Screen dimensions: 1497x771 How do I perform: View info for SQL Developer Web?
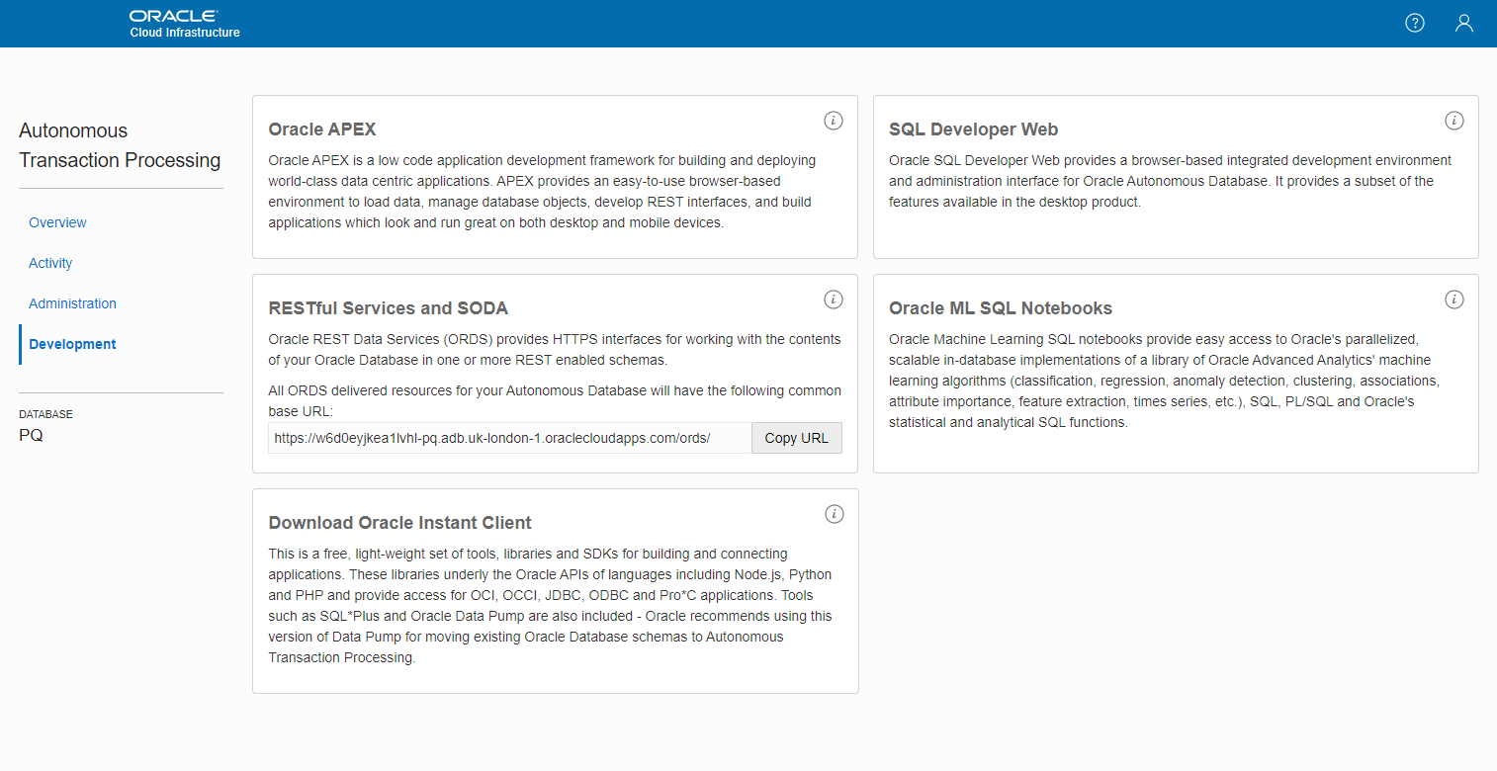point(1453,120)
